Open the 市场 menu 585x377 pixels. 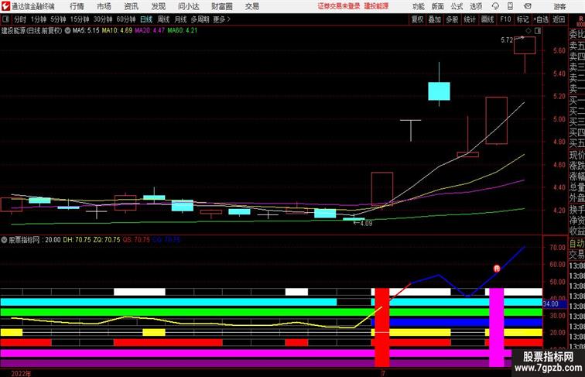click(104, 6)
